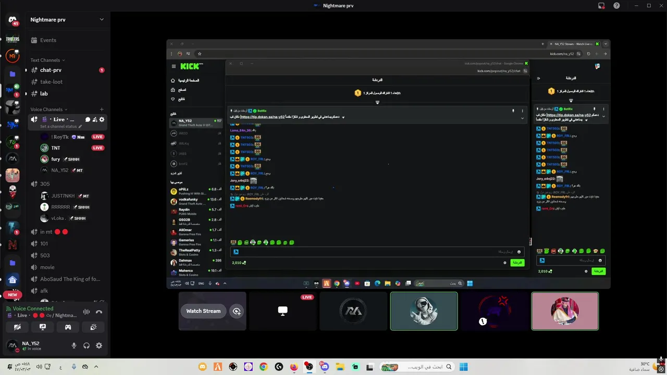Toggle the camera on in voice panel
667x375 pixels.
tap(17, 327)
